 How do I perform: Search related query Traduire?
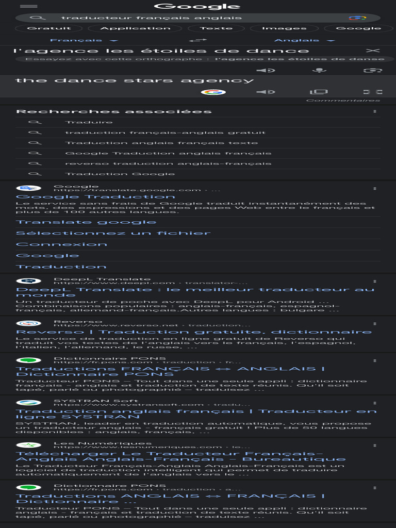tap(198, 122)
